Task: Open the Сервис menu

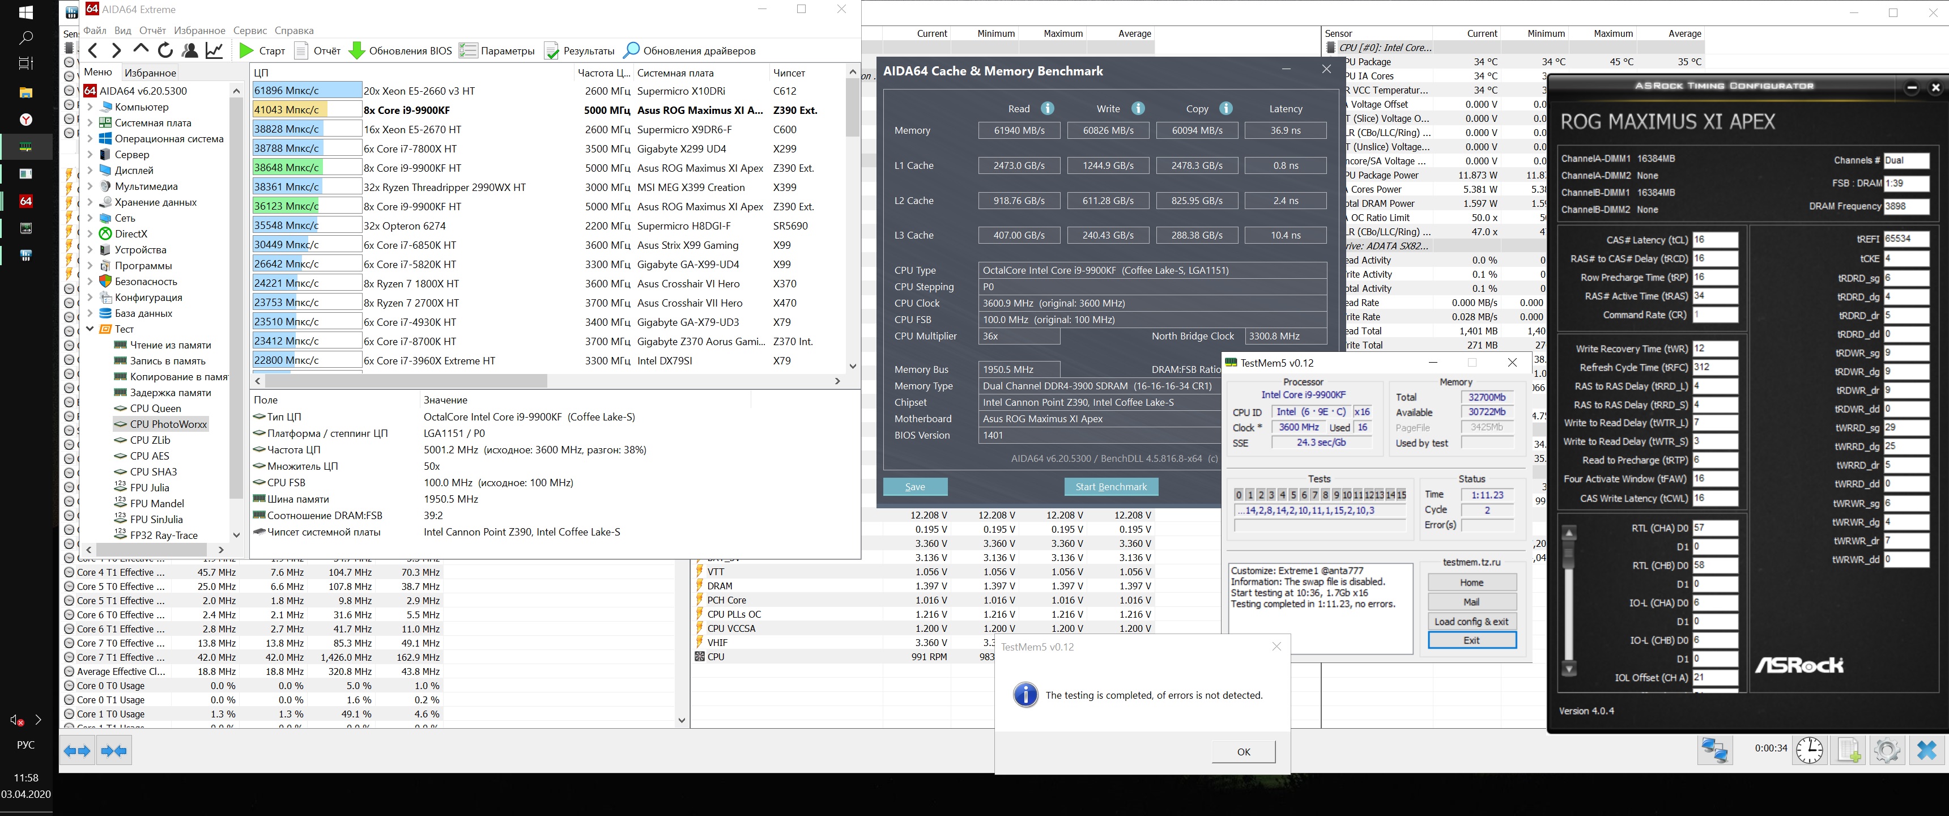Action: [x=250, y=30]
